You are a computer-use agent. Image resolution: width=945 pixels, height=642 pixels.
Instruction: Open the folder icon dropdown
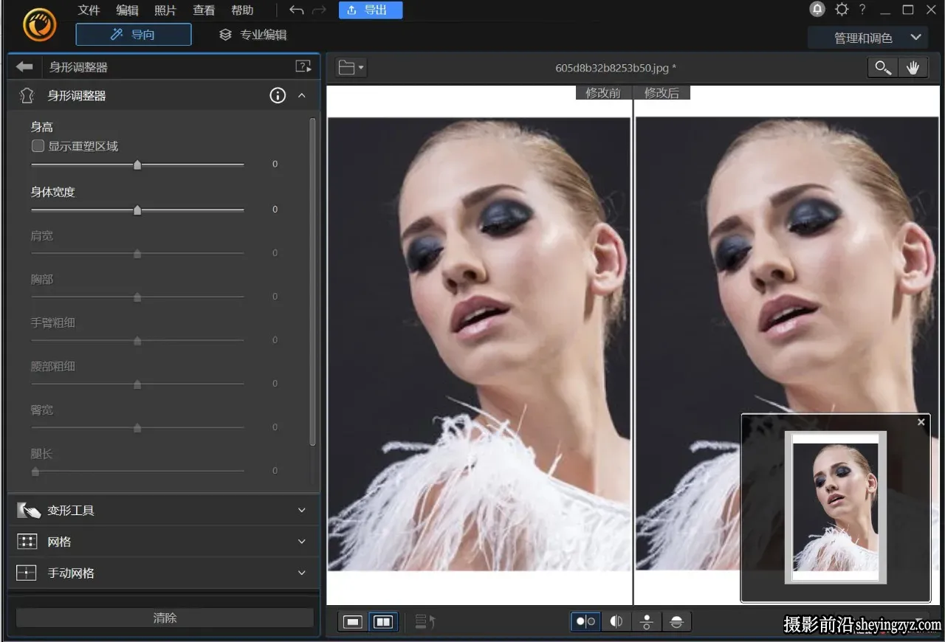point(351,68)
